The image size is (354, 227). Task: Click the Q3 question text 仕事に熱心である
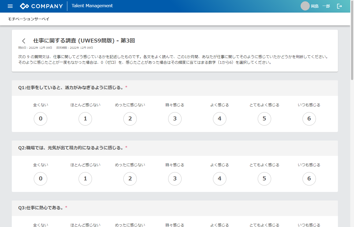[41, 207]
